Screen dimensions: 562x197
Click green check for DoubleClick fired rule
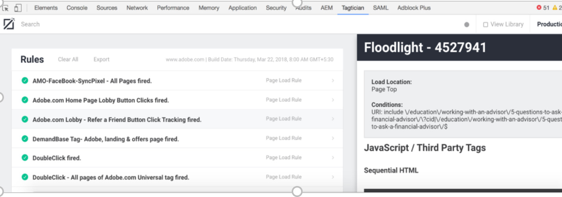pyautogui.click(x=25, y=158)
